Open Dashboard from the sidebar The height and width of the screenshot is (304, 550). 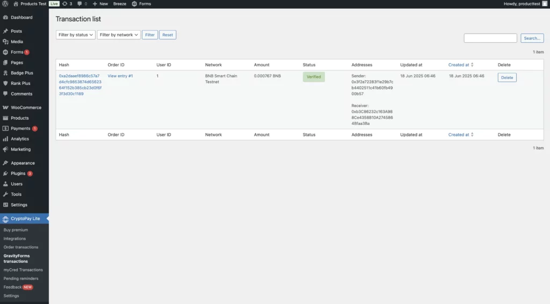pos(21,17)
